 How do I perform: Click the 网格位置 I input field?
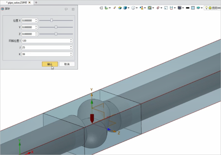coord(46,41)
